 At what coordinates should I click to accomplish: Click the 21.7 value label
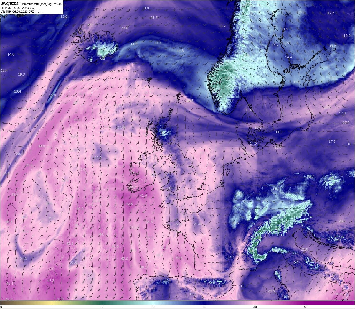pyautogui.click(x=154, y=18)
